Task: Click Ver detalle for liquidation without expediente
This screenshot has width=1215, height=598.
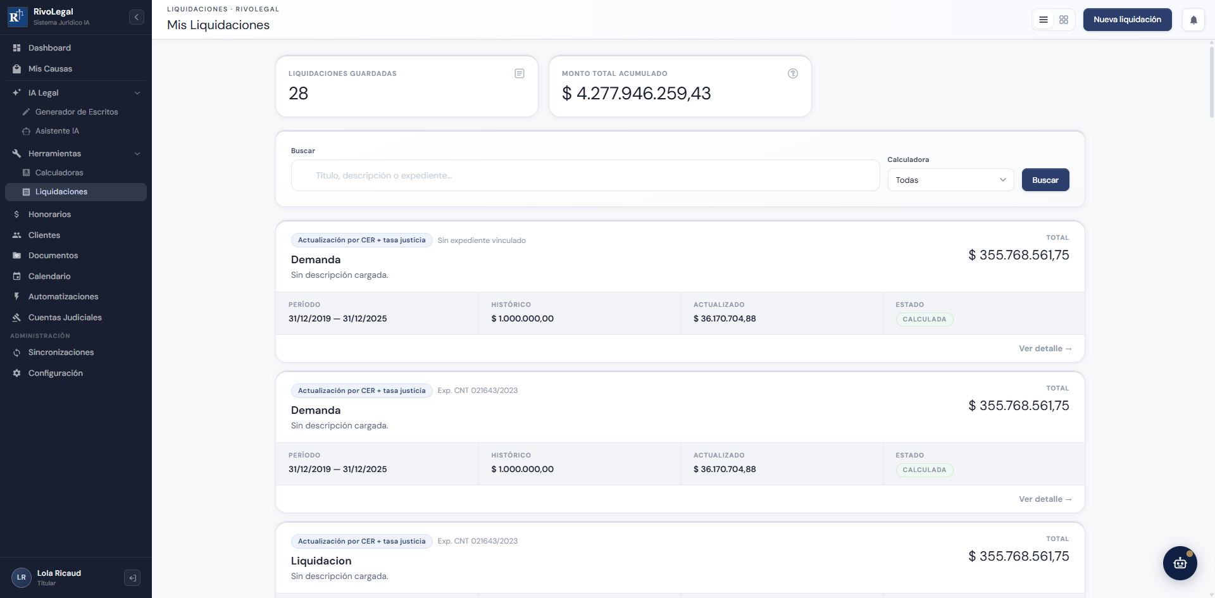Action: [x=1045, y=349]
